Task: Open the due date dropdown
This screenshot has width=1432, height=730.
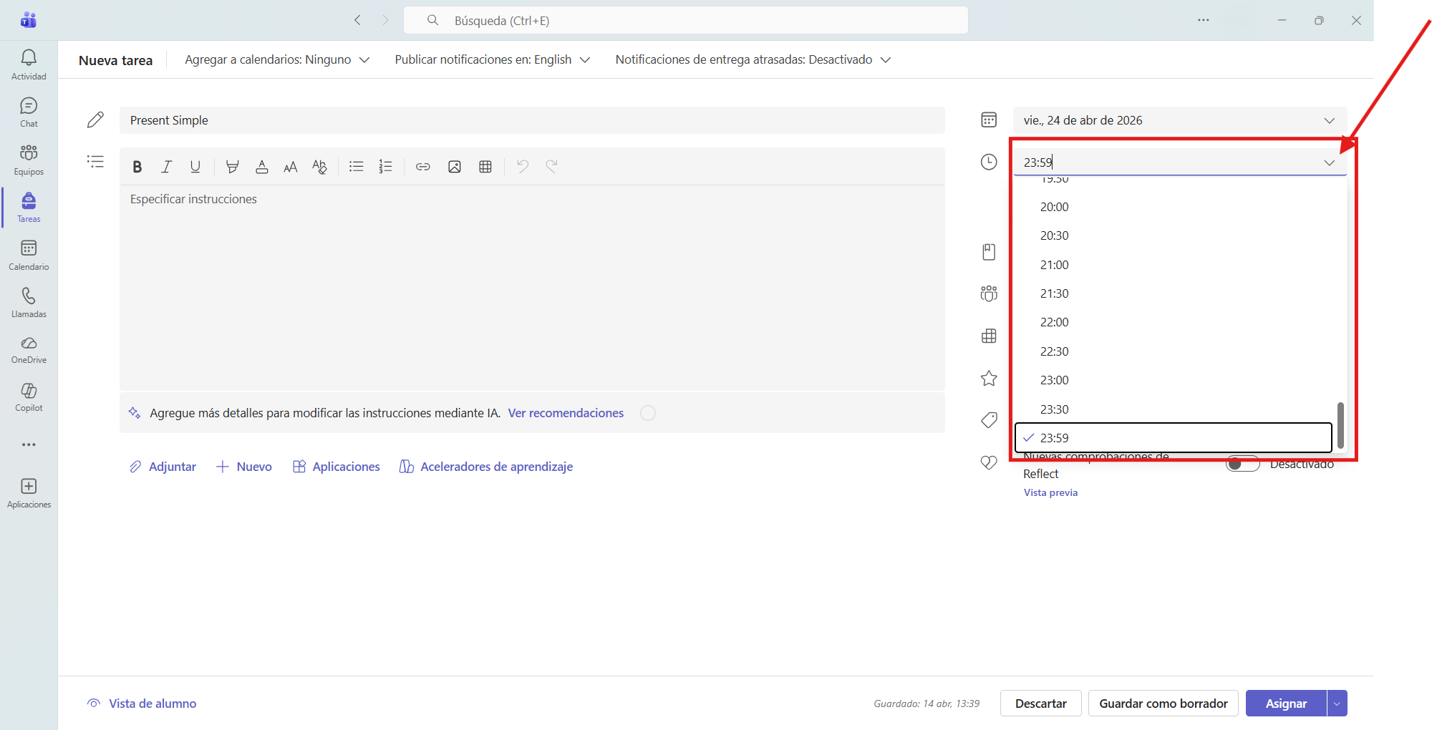Action: pyautogui.click(x=1179, y=120)
